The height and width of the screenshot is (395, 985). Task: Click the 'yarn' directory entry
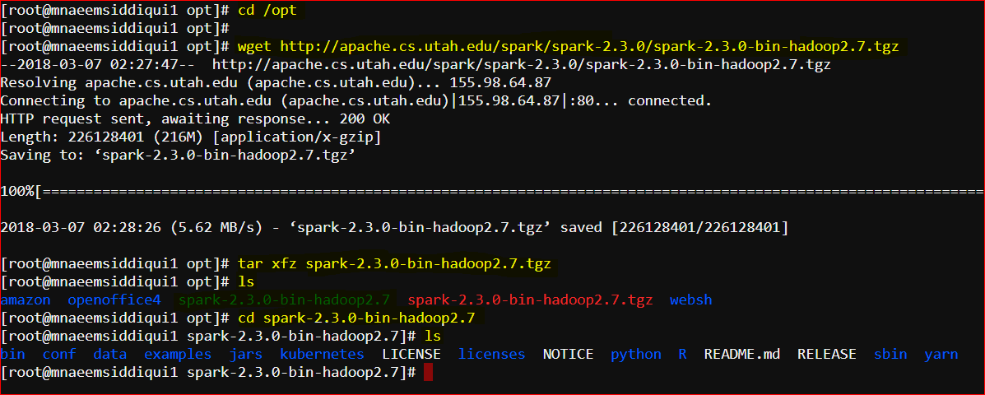(941, 354)
